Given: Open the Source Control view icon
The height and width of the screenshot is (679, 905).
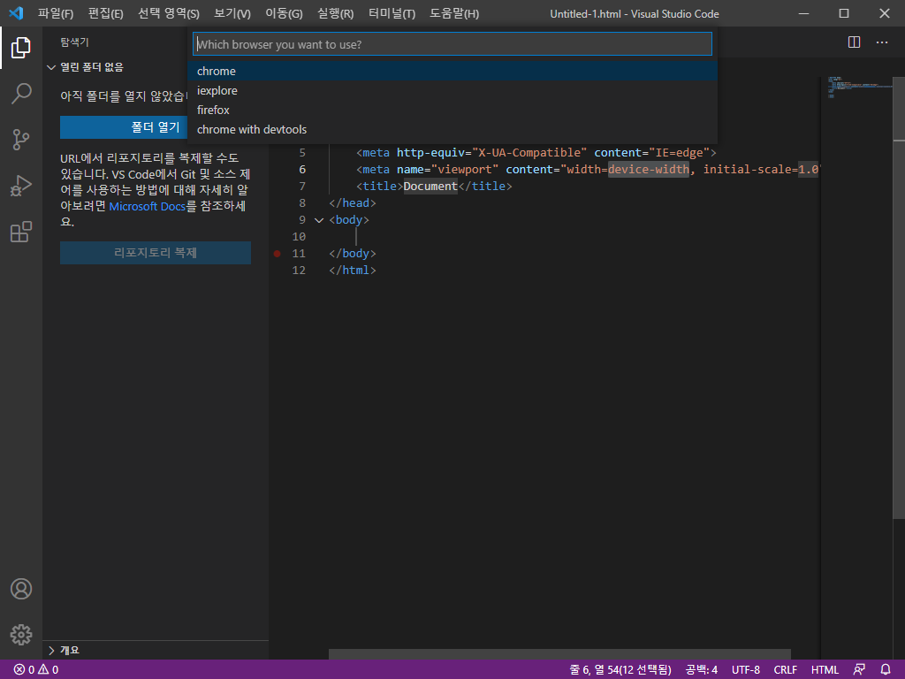Looking at the screenshot, I should 21,140.
